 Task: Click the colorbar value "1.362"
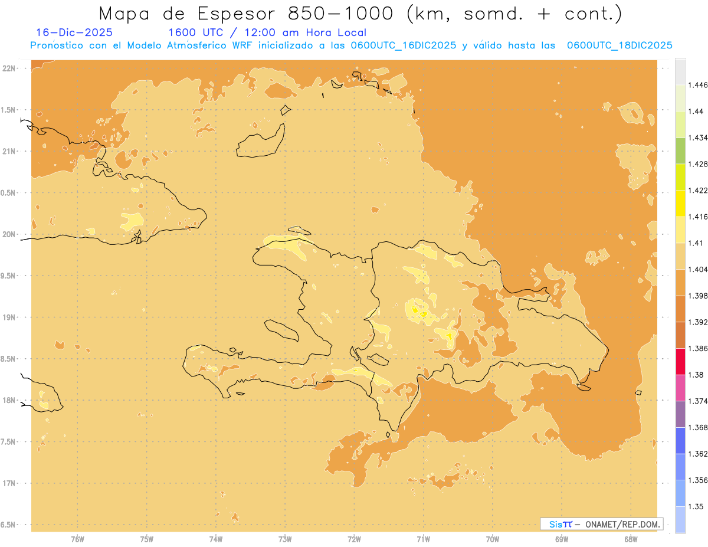tap(697, 454)
